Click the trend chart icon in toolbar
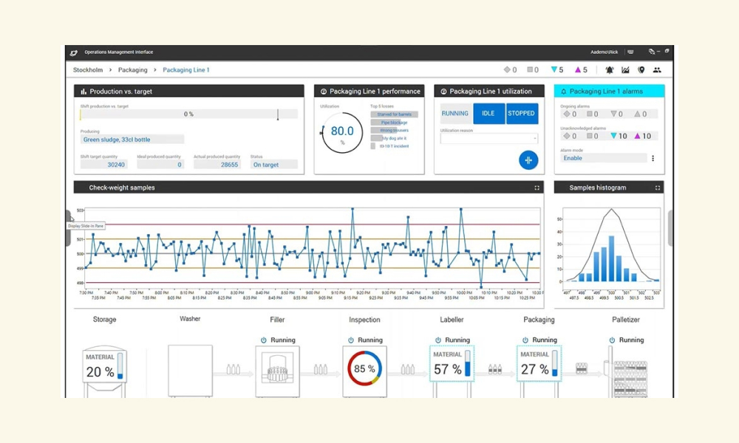Screen dimensions: 739x443 [x=625, y=70]
